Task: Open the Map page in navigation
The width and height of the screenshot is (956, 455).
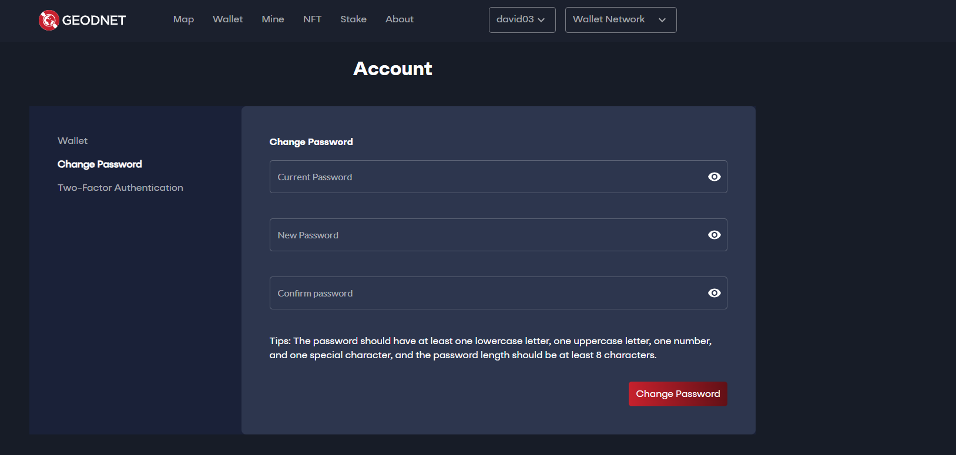Action: point(183,19)
